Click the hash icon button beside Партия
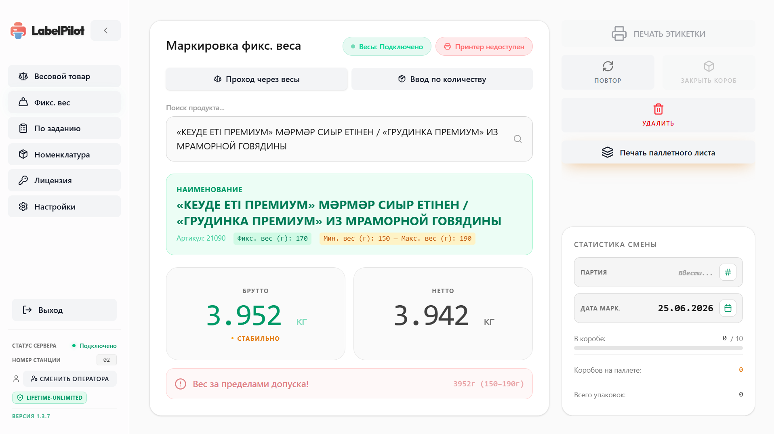 (728, 272)
